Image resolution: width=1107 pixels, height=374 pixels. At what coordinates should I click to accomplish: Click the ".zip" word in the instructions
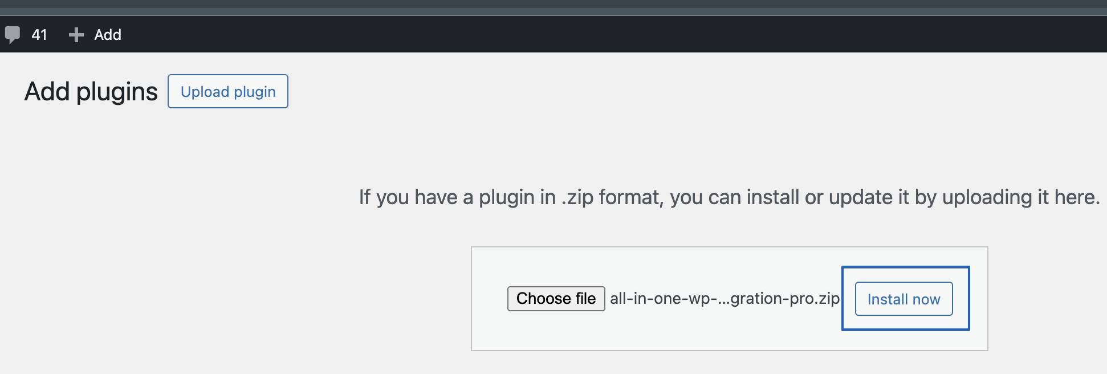coord(577,197)
